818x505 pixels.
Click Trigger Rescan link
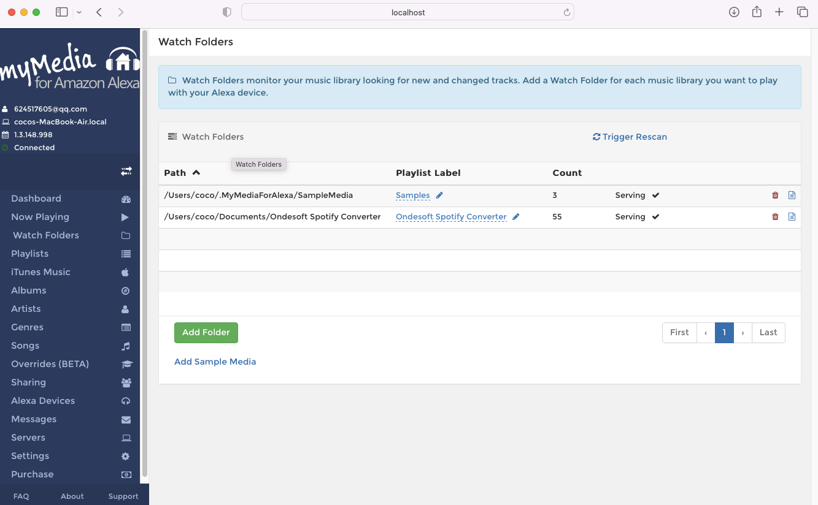coord(630,137)
